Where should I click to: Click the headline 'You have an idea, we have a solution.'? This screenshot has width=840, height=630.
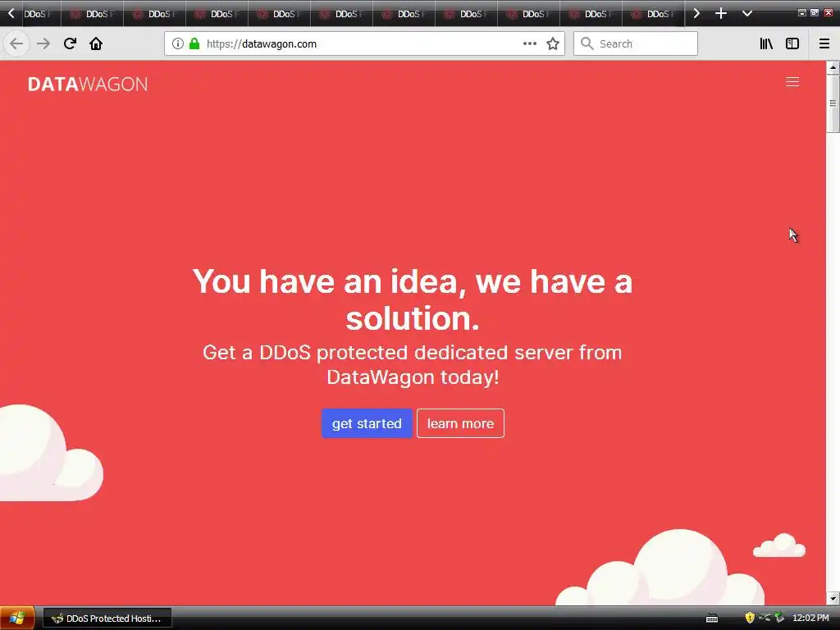(x=413, y=299)
